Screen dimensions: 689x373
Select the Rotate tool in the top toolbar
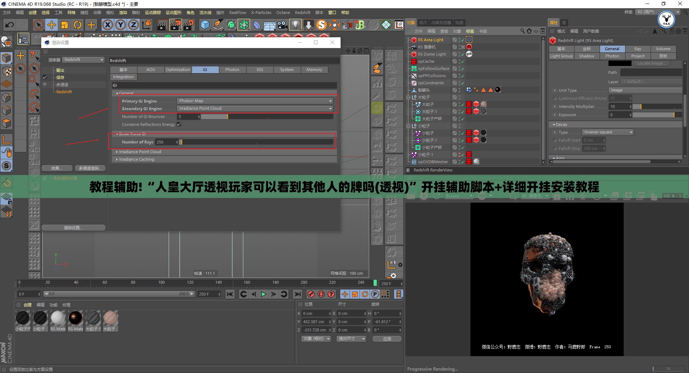78,25
